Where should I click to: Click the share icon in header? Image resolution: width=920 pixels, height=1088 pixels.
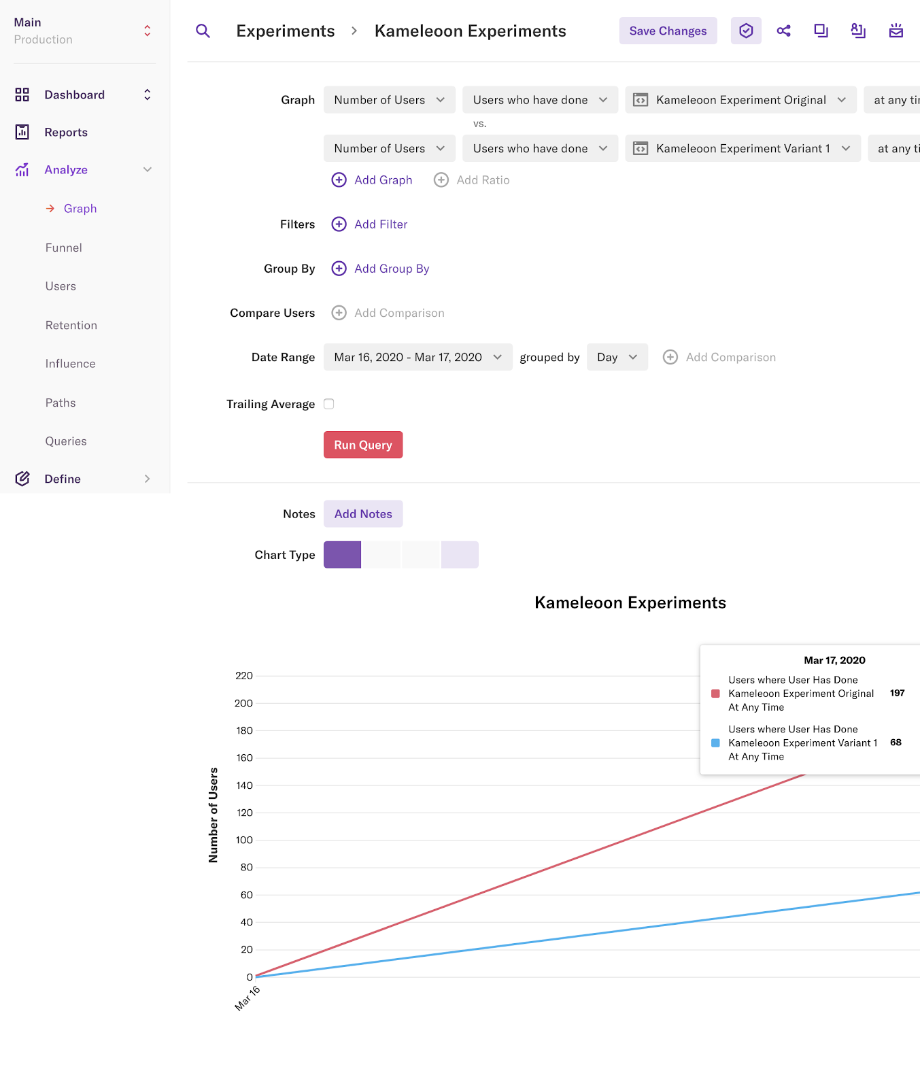[x=783, y=31]
